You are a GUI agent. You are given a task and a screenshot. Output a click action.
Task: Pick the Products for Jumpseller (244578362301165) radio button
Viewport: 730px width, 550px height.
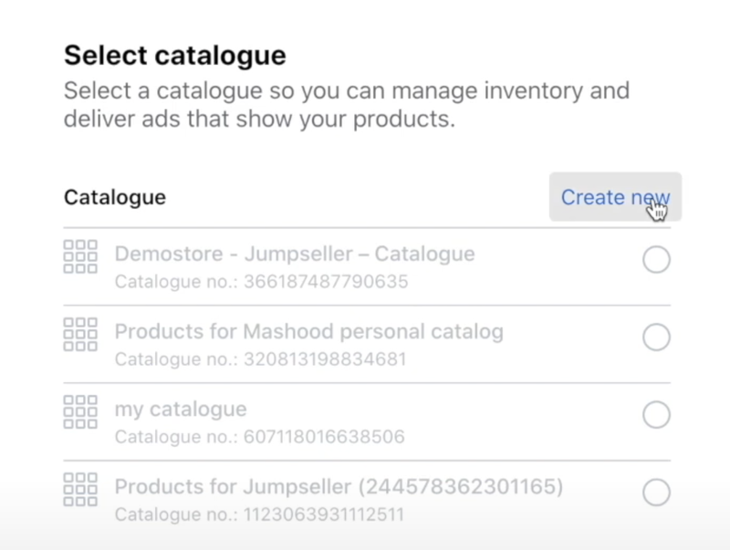click(x=656, y=493)
